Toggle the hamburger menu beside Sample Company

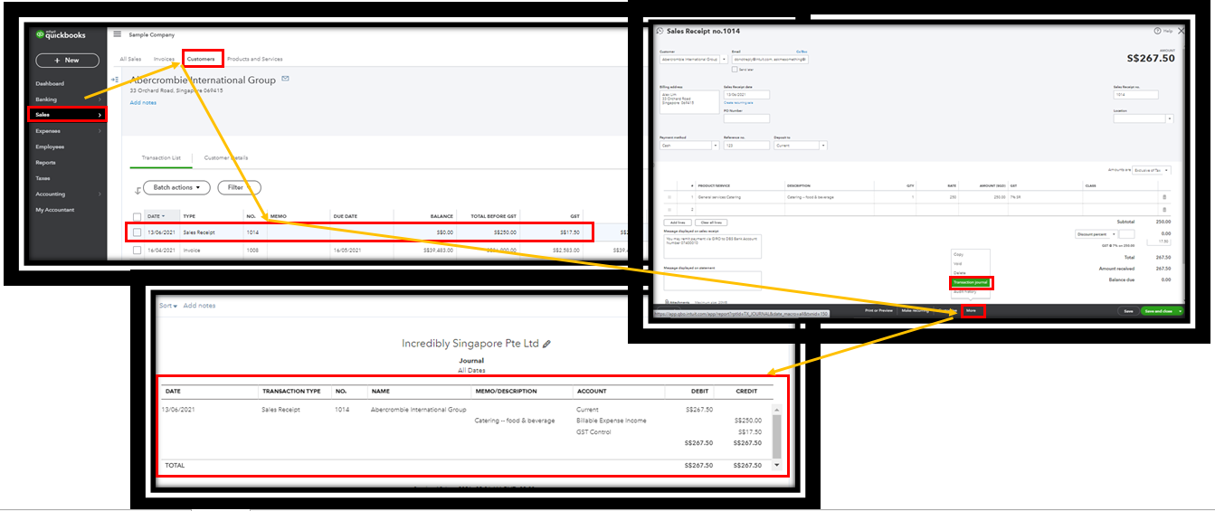pyautogui.click(x=117, y=34)
